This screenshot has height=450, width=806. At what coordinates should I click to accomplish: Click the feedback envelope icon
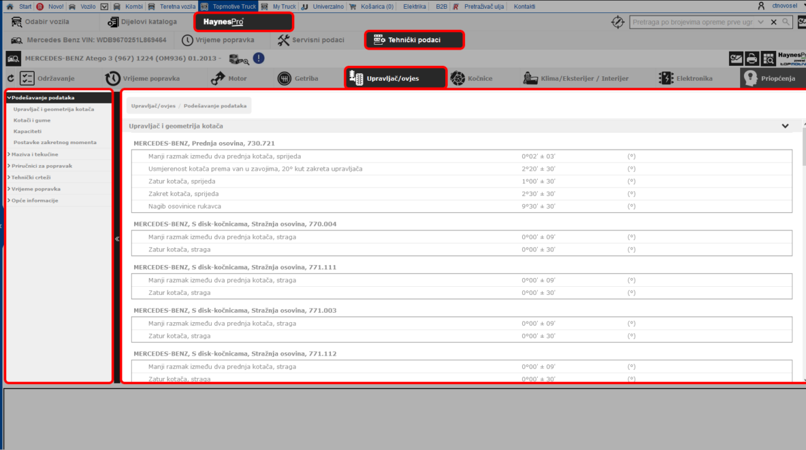tap(736, 58)
